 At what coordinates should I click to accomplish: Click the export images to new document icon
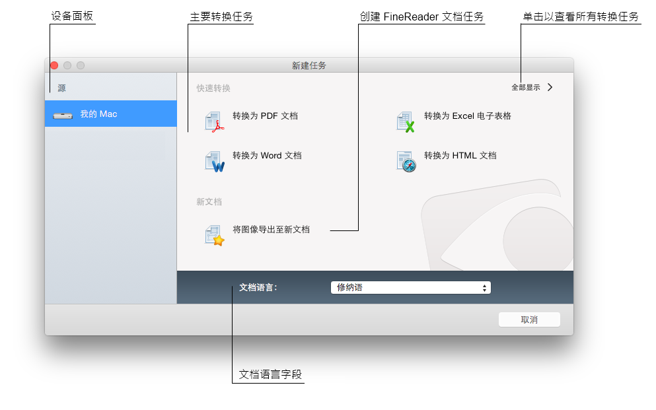[x=215, y=236]
